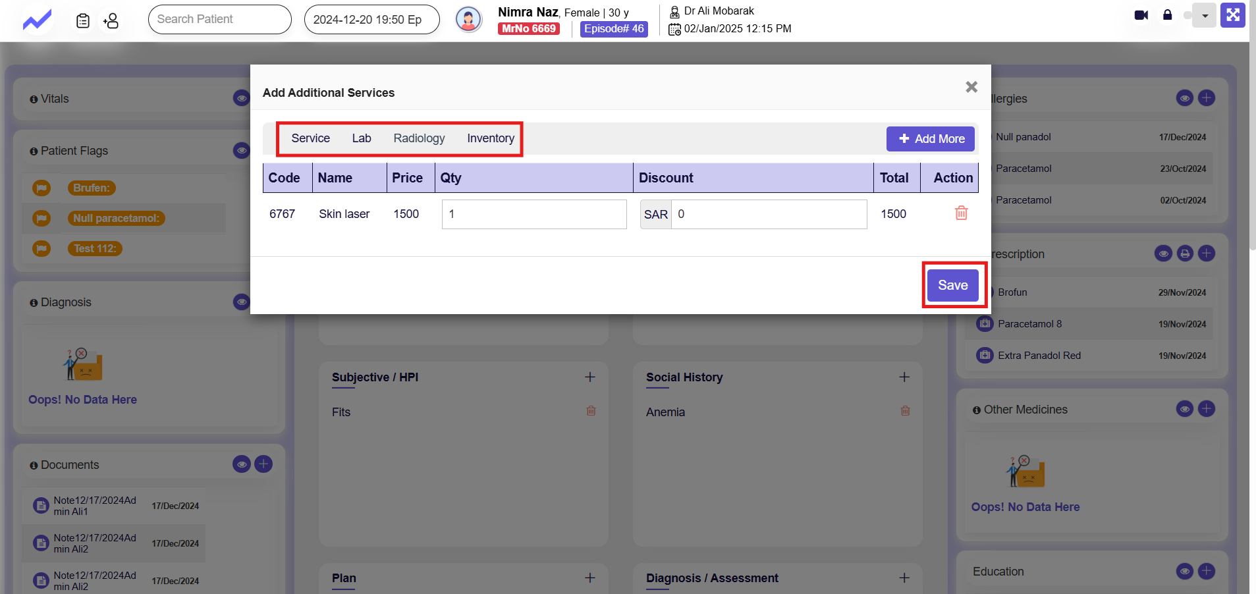This screenshot has width=1256, height=594.
Task: Close the Add Additional Services dialog
Action: [x=971, y=87]
